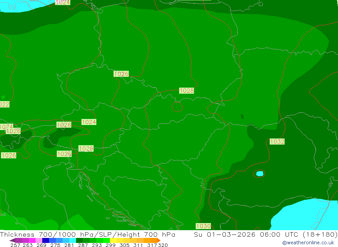Click the 1026 label left of the 1028 label
This screenshot has width=338, height=247.
[x=121, y=74]
